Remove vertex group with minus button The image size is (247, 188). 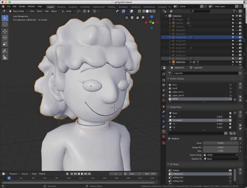click(240, 87)
